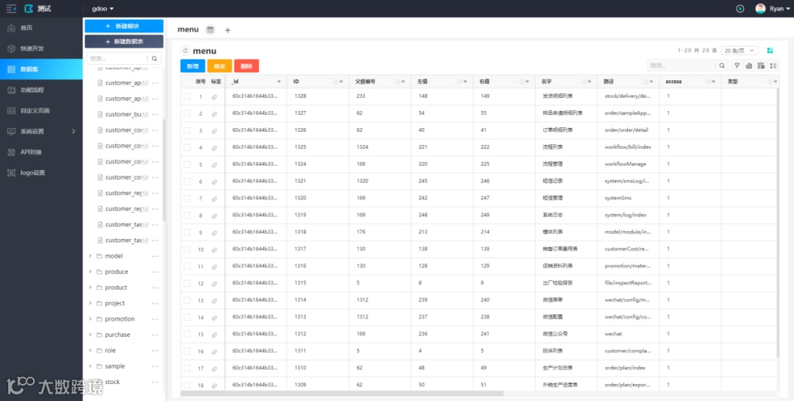Refresh the menu table

[185, 51]
